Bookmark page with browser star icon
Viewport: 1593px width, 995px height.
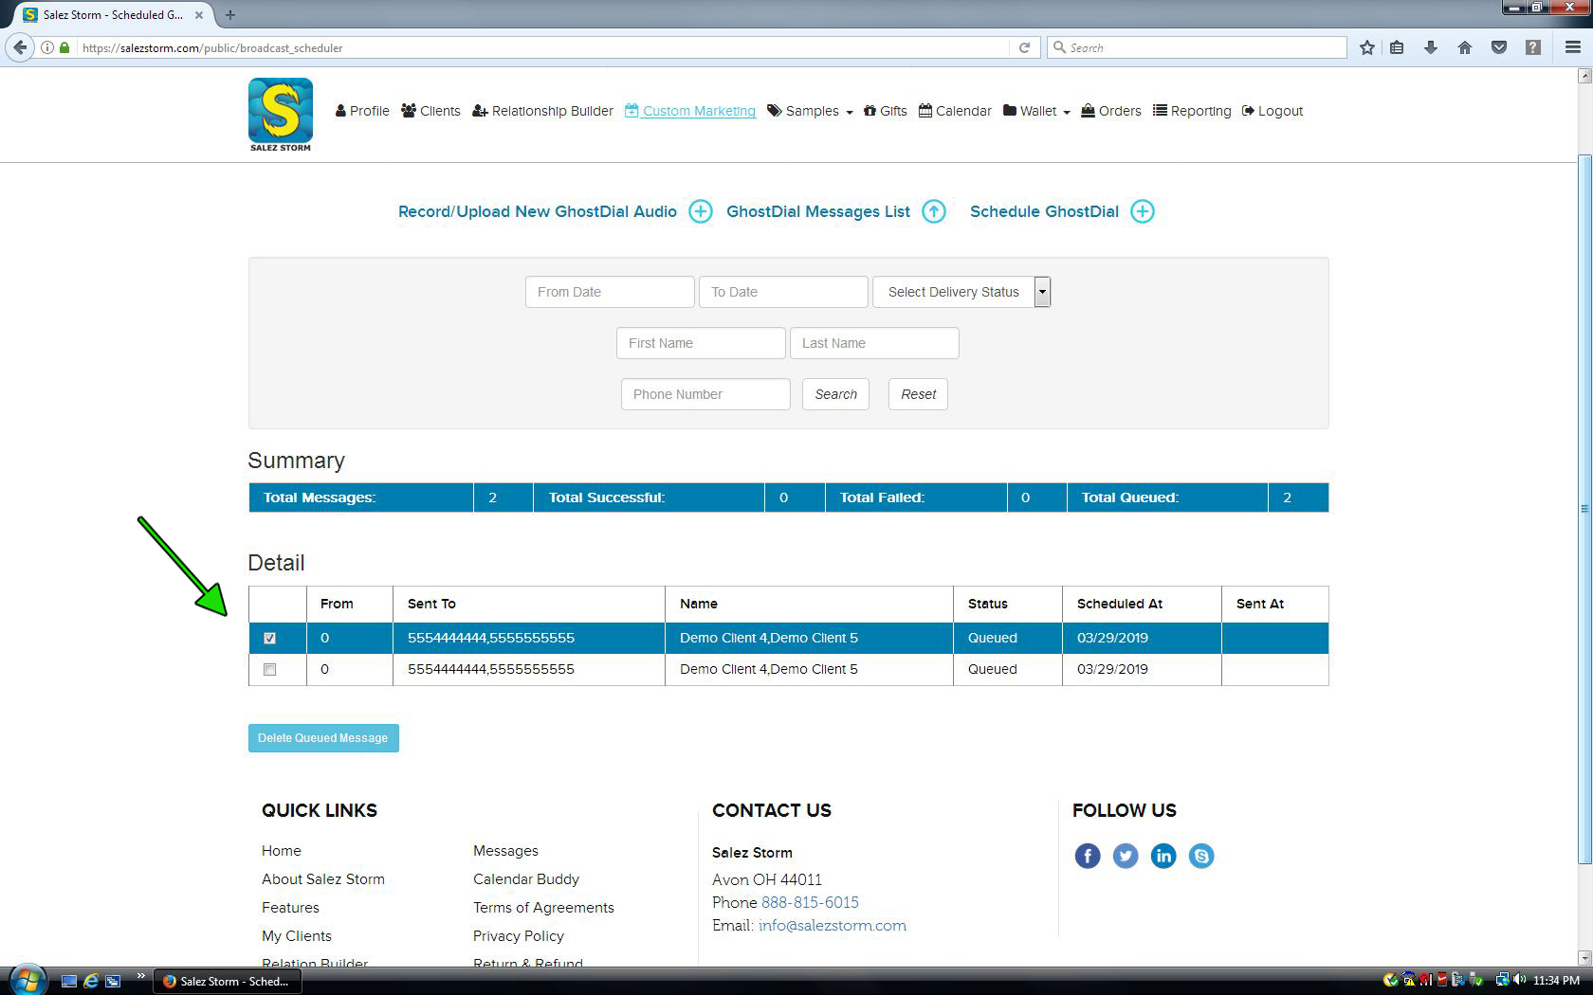(x=1366, y=47)
